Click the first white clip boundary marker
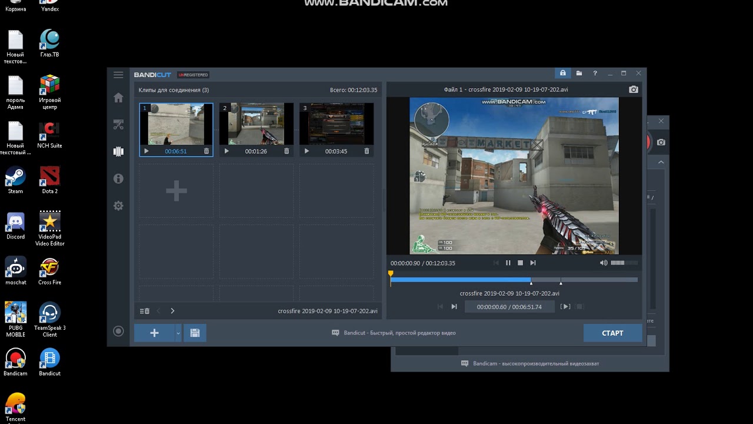Viewport: 753px width, 424px height. coord(531,283)
